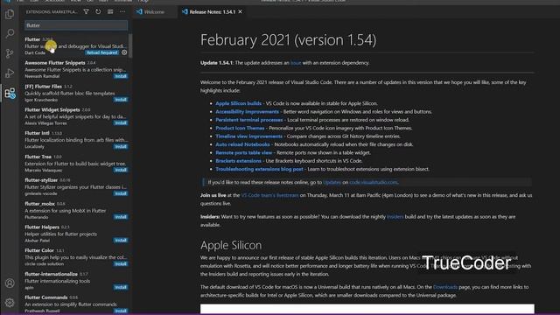Install [FF] Flutter Files extension
The height and width of the screenshot is (315, 560).
[121, 100]
